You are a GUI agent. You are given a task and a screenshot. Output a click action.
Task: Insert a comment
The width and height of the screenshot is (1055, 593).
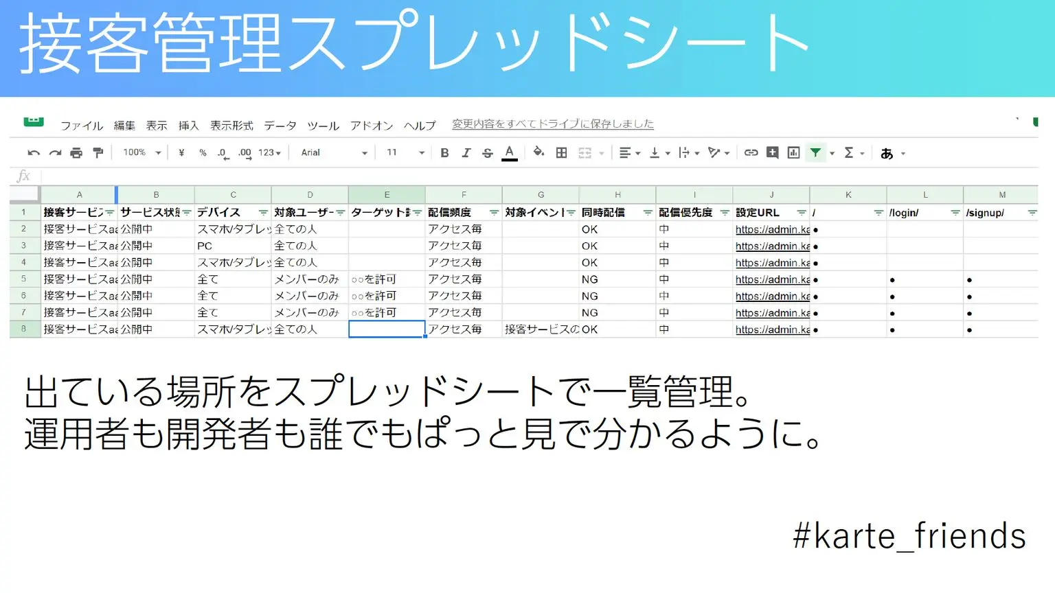[x=772, y=152]
